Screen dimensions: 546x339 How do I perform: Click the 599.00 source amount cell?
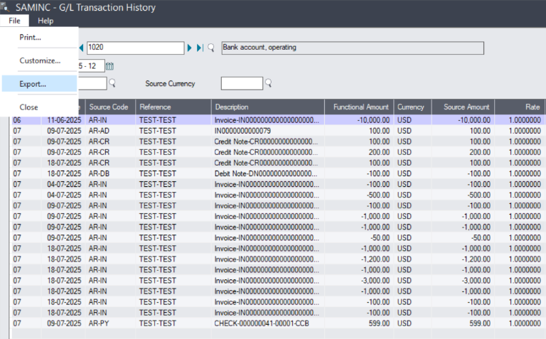pyautogui.click(x=463, y=323)
